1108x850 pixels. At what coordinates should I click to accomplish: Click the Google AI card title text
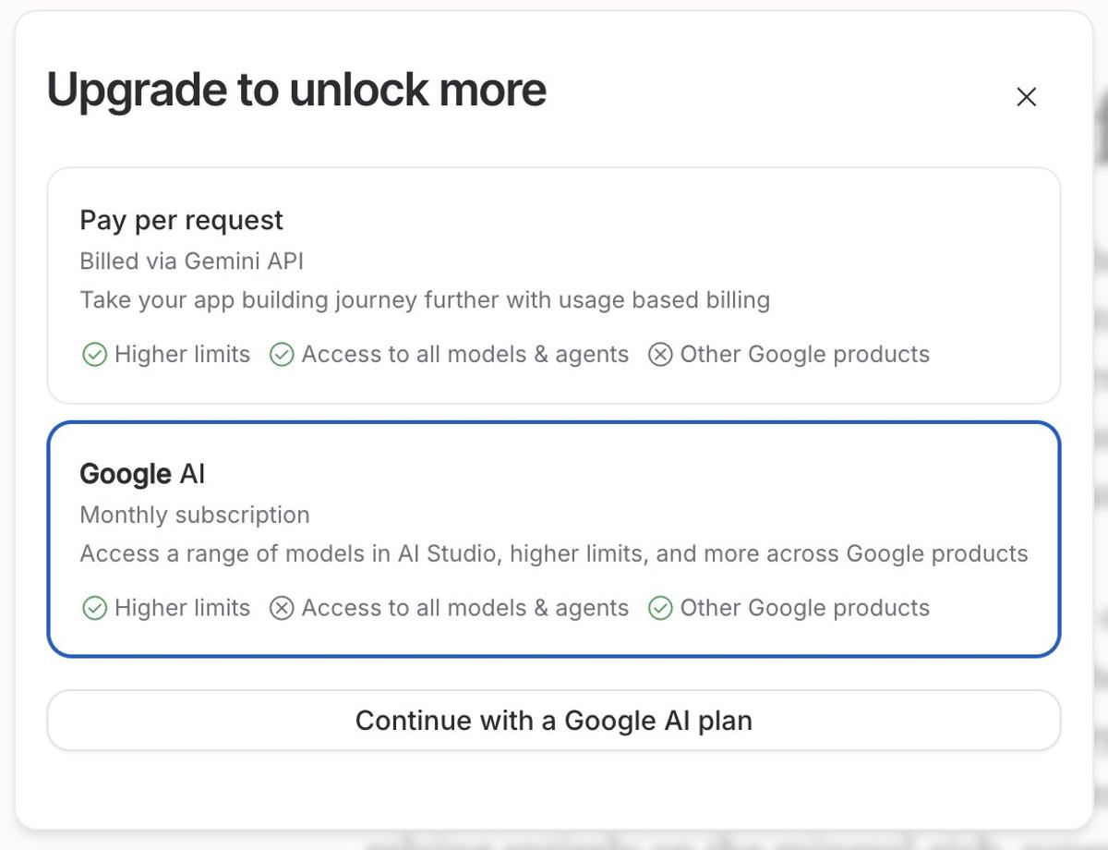[142, 473]
